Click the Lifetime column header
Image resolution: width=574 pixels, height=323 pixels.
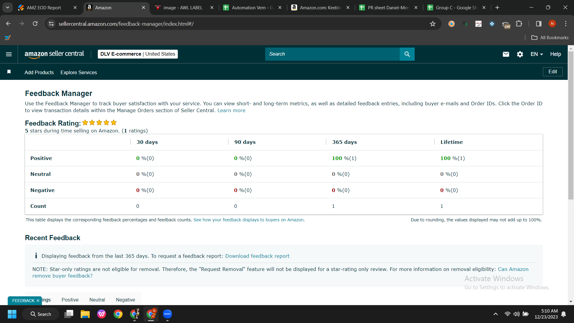pos(451,142)
